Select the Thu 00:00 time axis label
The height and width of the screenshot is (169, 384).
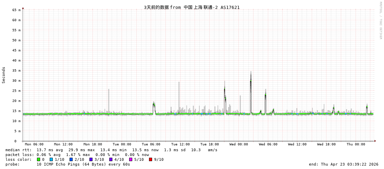click(356, 144)
